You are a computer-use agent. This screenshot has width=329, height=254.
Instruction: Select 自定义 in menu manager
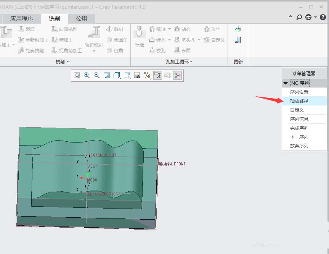coord(304,110)
